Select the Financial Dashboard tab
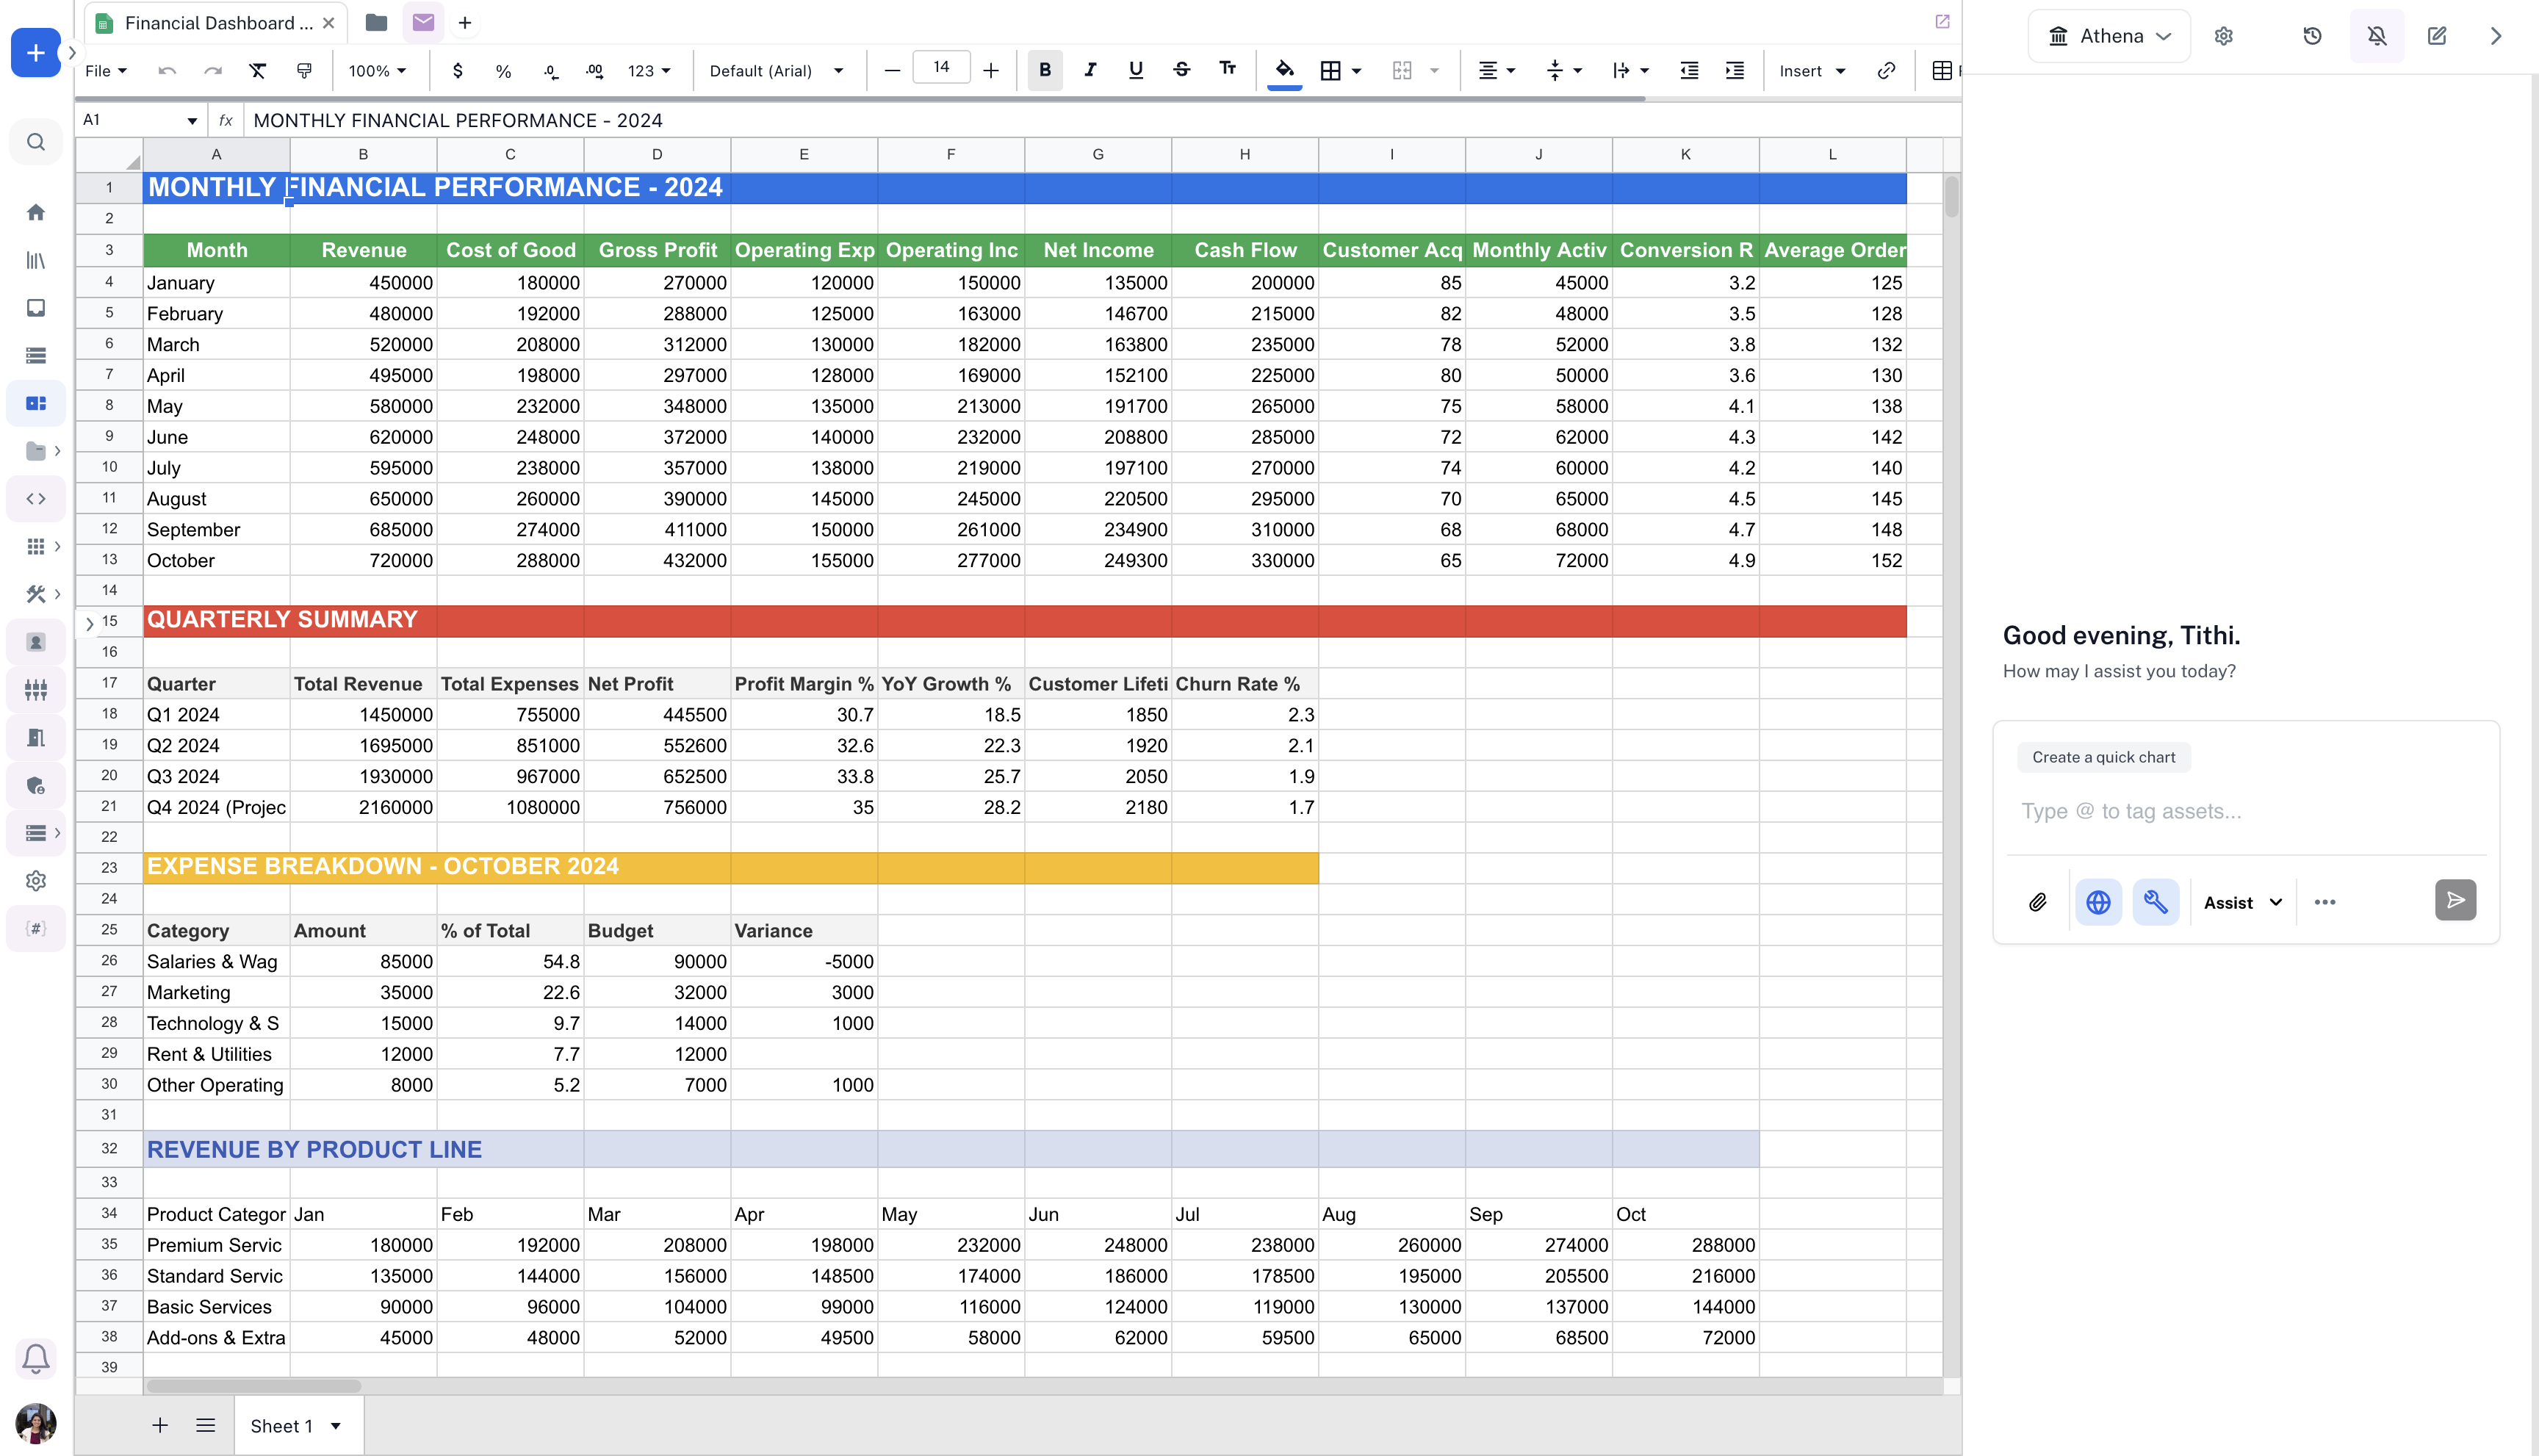This screenshot has width=2539, height=1456. (x=217, y=23)
